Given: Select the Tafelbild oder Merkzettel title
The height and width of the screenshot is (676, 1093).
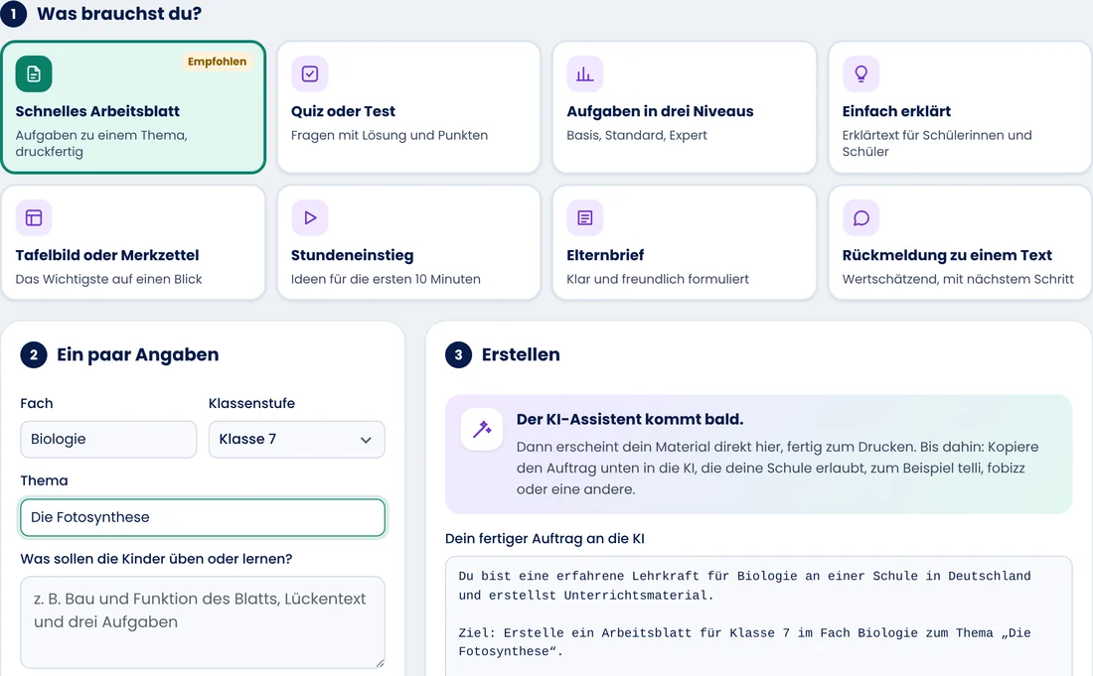Looking at the screenshot, I should (x=107, y=255).
